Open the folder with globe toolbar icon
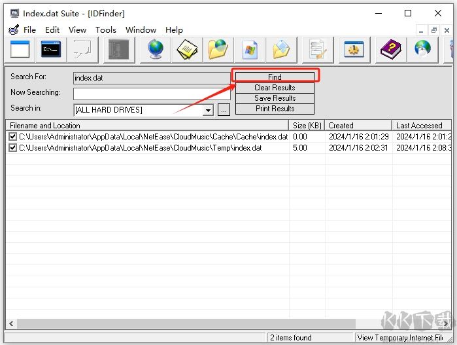The width and height of the screenshot is (457, 345). coord(218,49)
